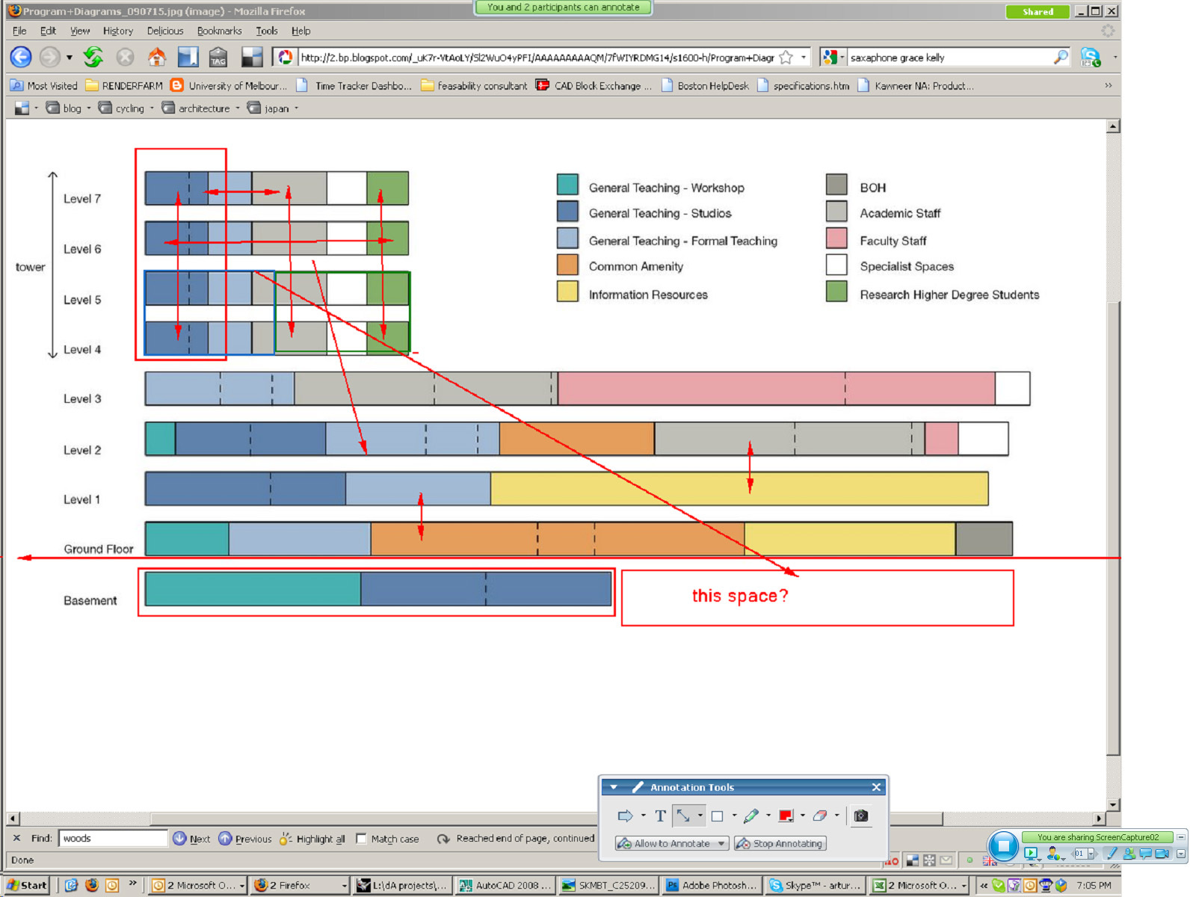
Task: Open the History menu
Action: [x=118, y=31]
